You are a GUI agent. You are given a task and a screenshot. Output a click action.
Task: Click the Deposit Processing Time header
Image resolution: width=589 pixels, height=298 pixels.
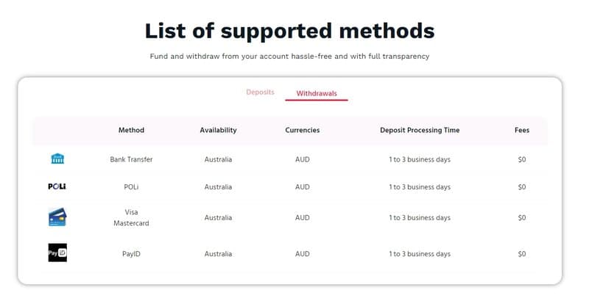420,130
